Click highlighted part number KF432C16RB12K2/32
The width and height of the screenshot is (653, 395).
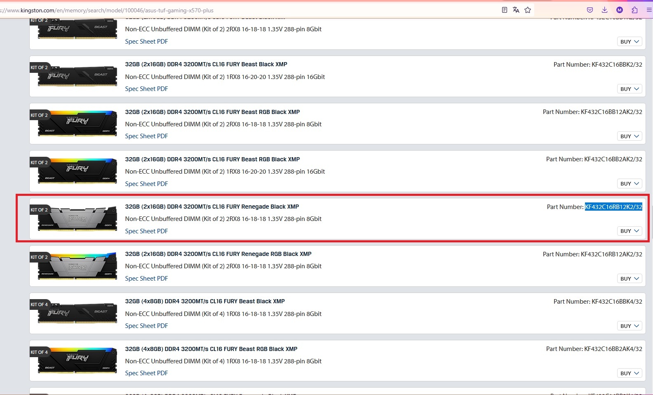click(x=613, y=207)
